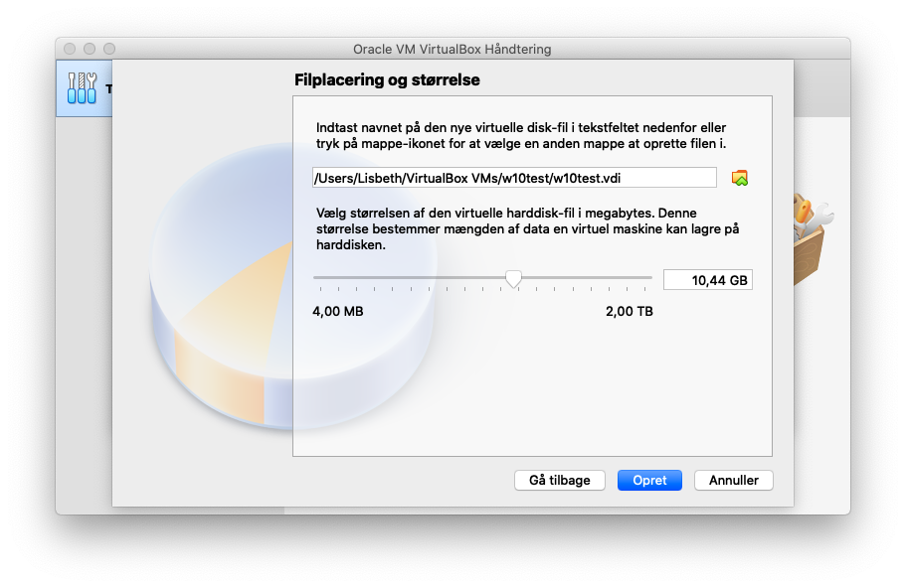
Task: Click the zoom window button
Action: pos(109,49)
